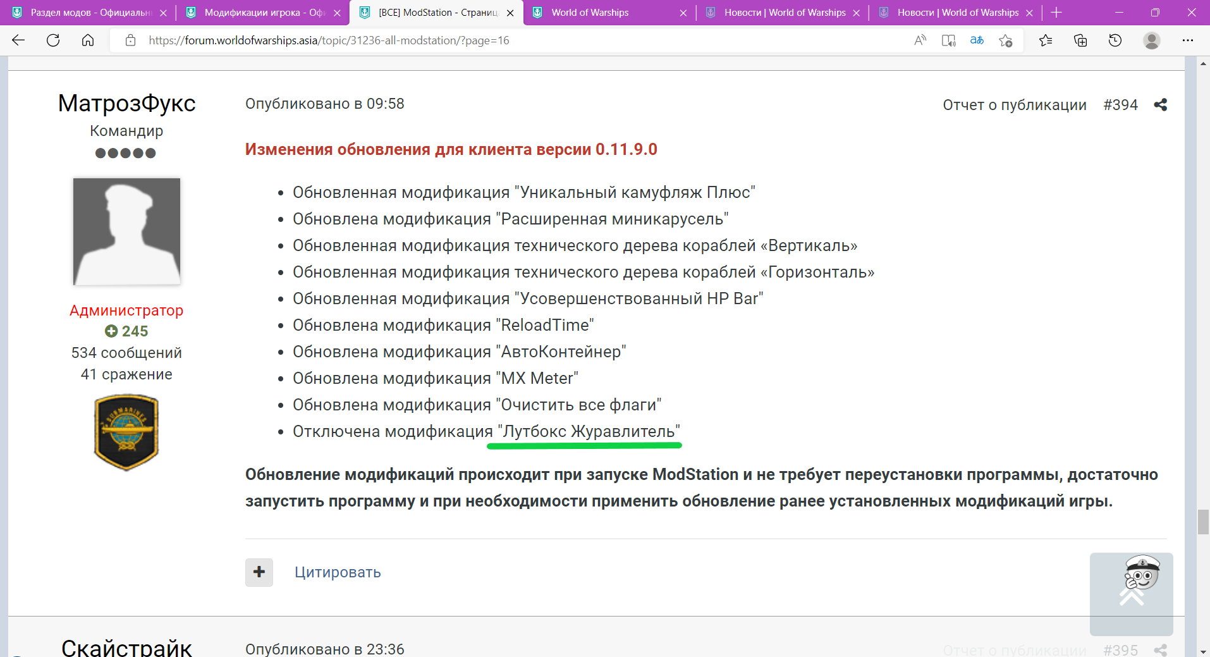Open МатросФукс user profile
The width and height of the screenshot is (1210, 657).
(x=126, y=103)
